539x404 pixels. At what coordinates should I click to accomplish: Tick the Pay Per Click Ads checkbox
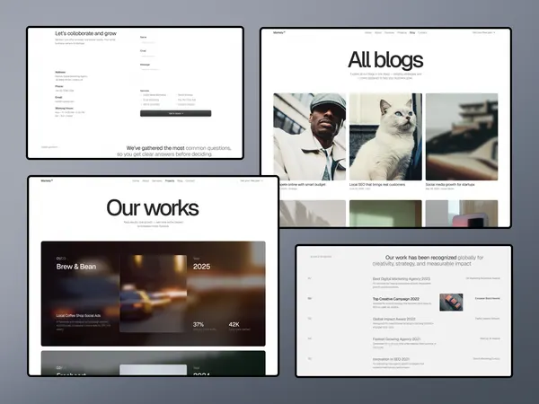pos(176,100)
